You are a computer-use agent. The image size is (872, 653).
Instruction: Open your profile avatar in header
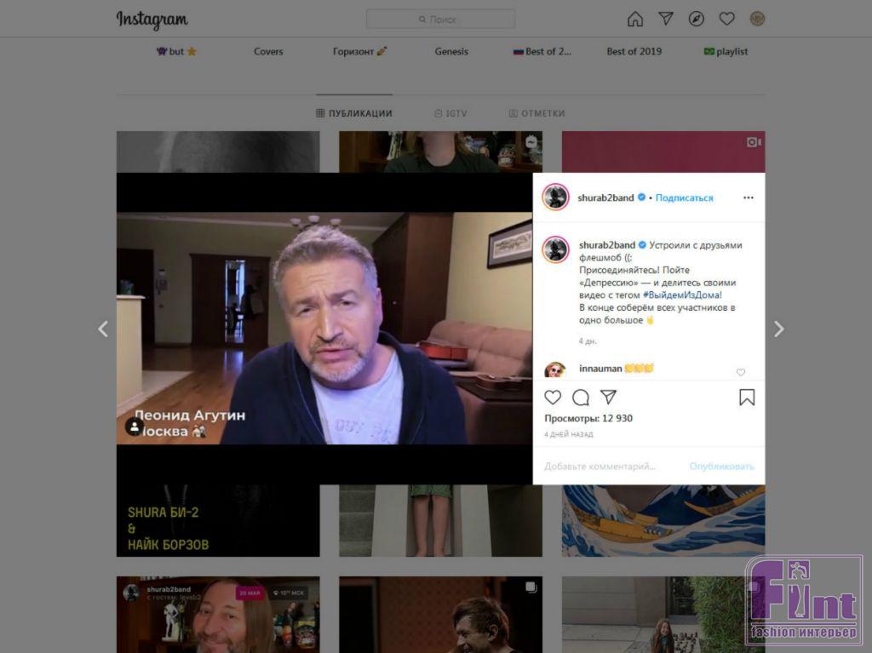pyautogui.click(x=757, y=19)
